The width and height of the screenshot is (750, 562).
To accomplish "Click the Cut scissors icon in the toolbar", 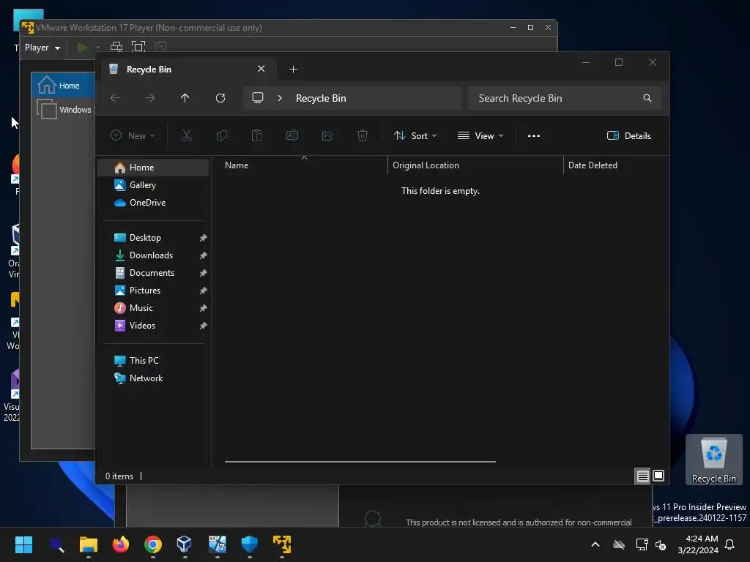I will pos(187,135).
